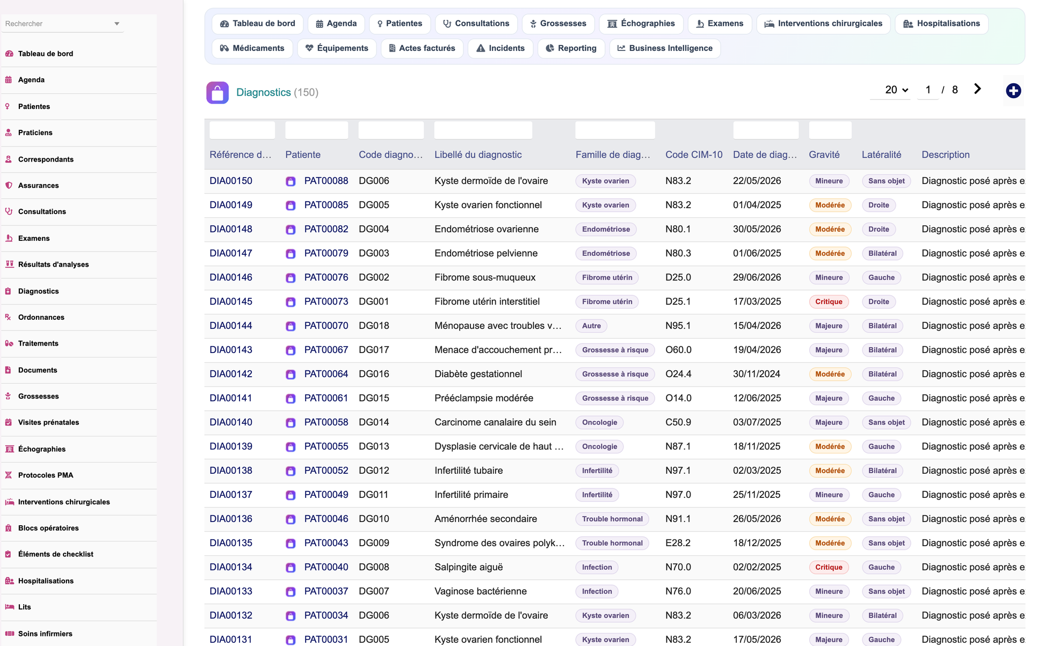The width and height of the screenshot is (1045, 646).
Task: Click the Diagnostics heading title
Action: [x=263, y=92]
